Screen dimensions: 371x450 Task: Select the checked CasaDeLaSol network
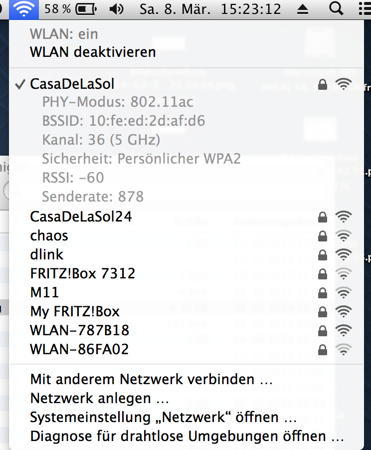pos(186,84)
